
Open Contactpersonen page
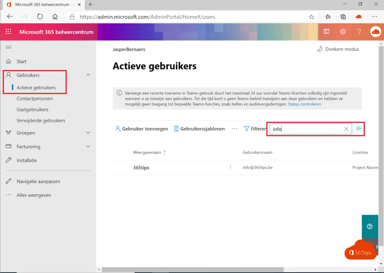(x=34, y=99)
